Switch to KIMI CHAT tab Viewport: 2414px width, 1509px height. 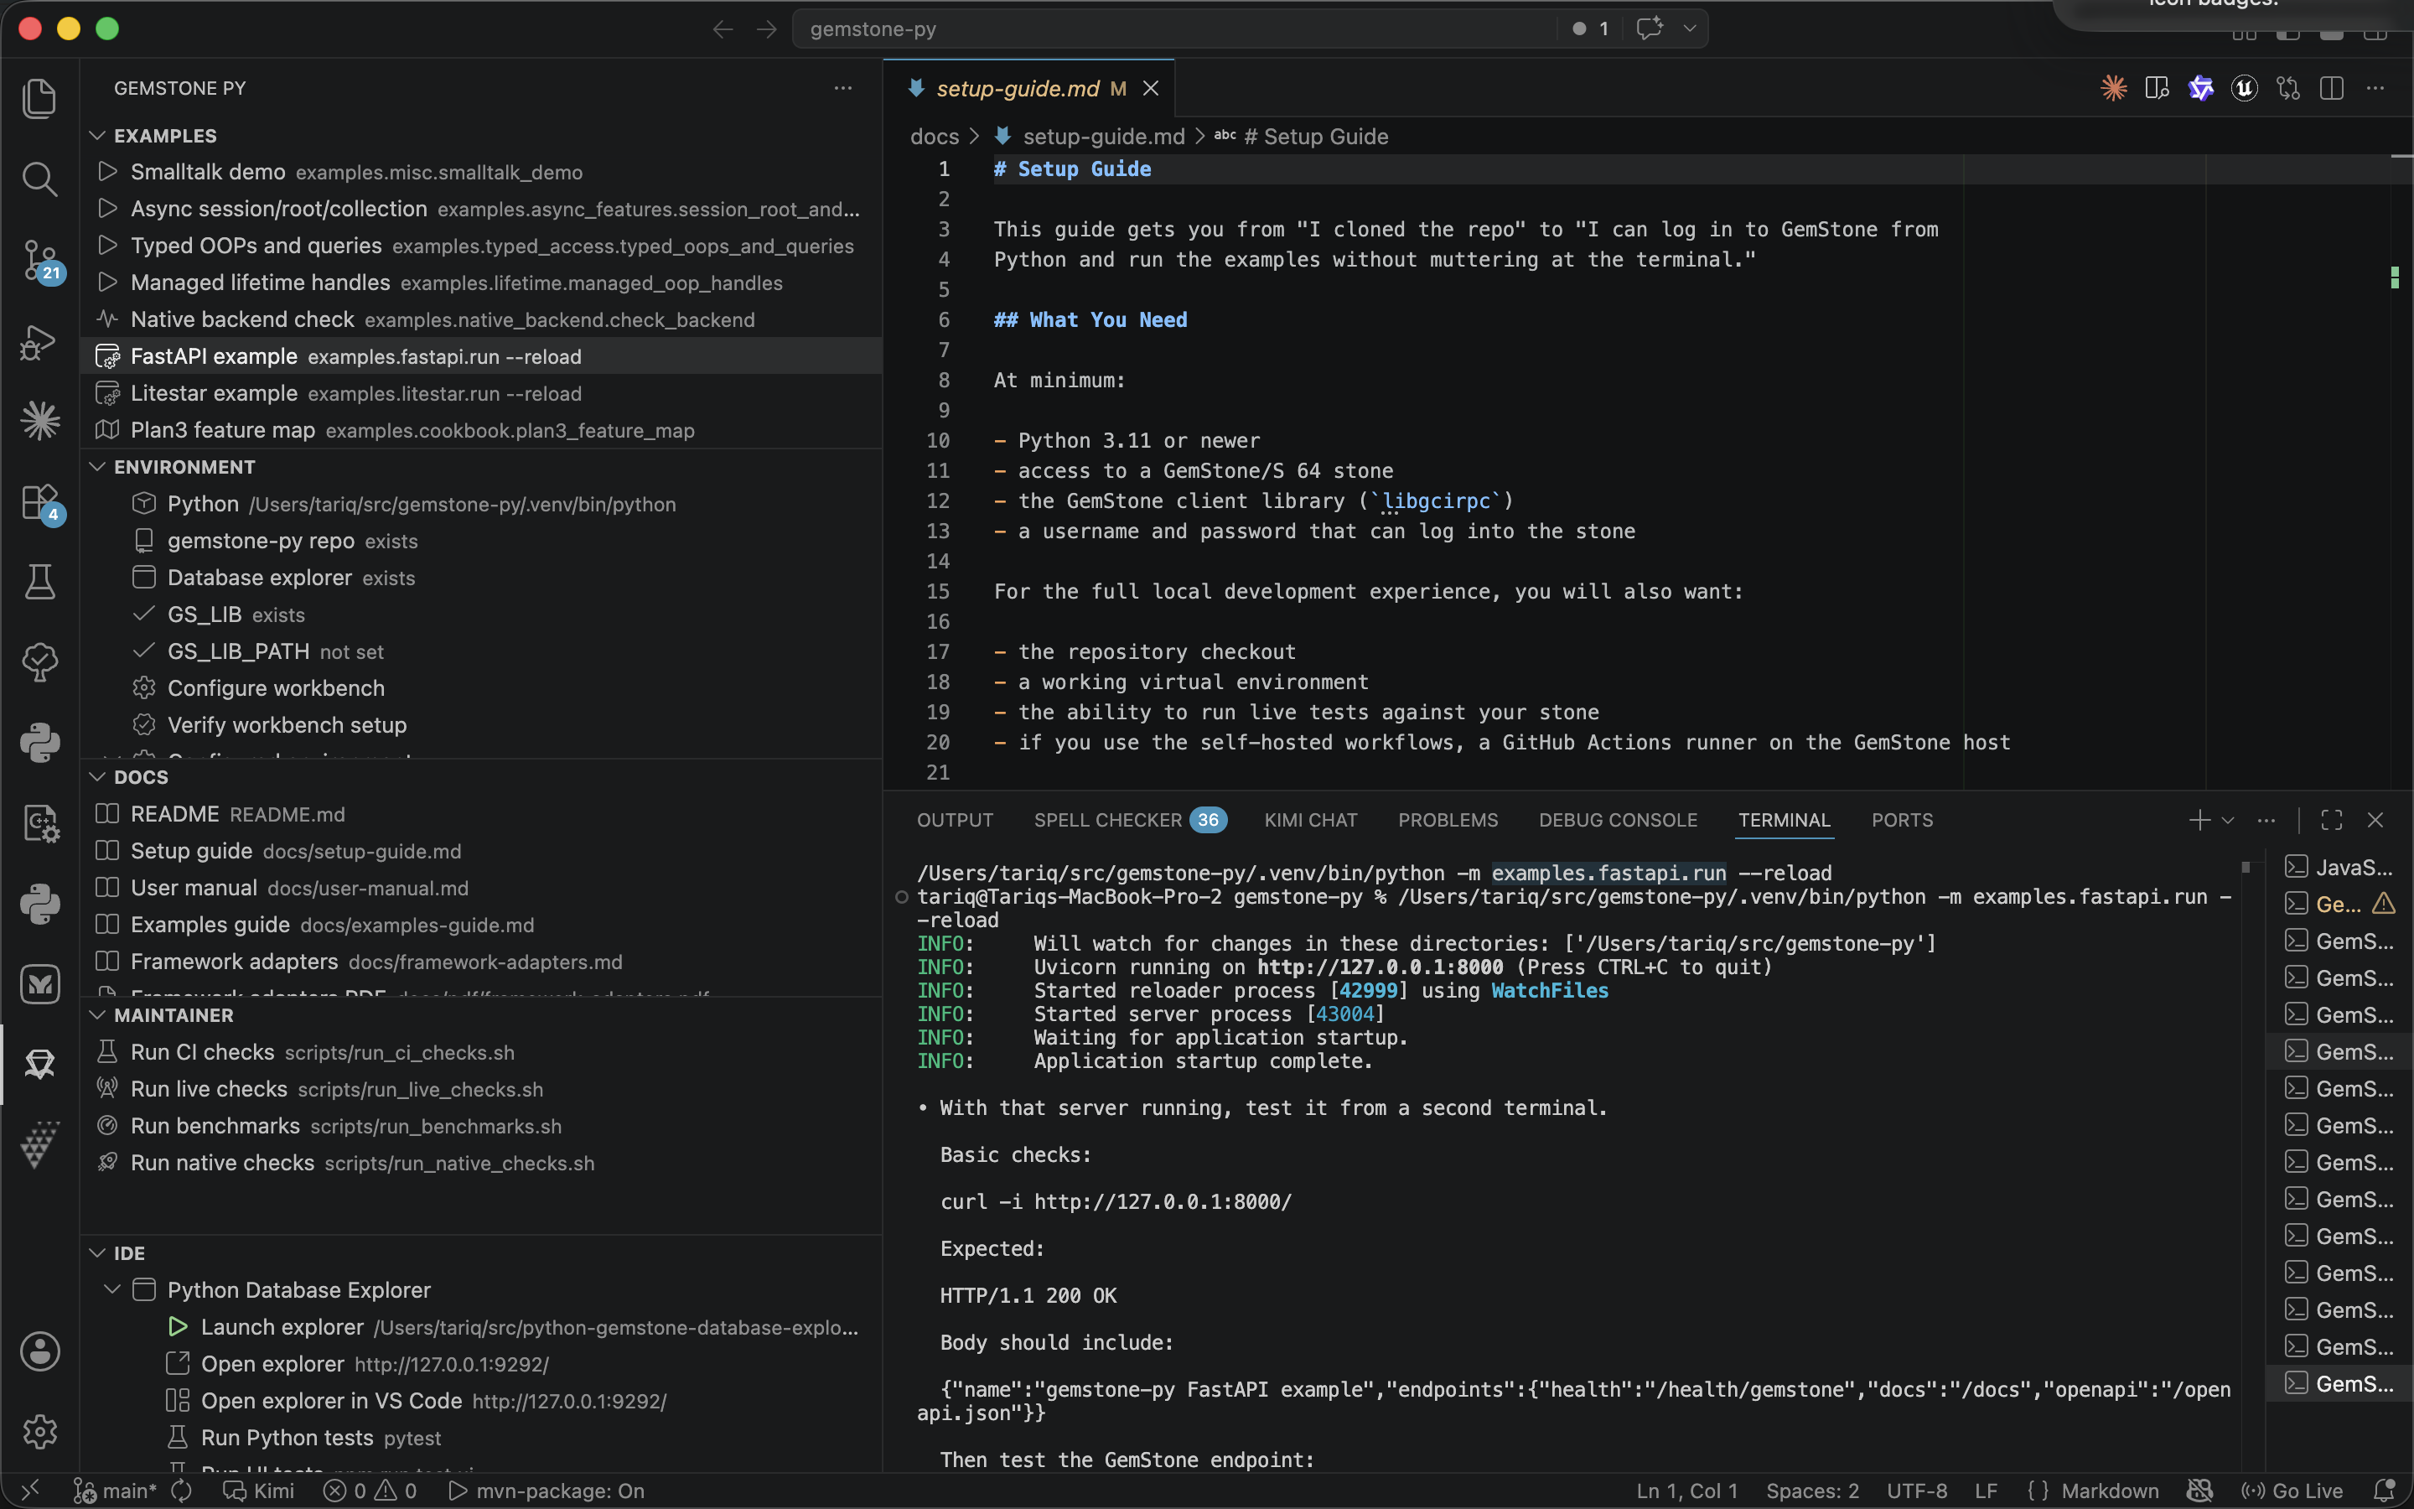[x=1311, y=819]
